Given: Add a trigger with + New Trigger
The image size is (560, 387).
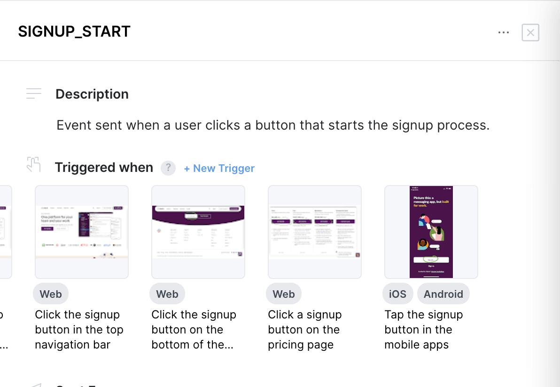Looking at the screenshot, I should click(219, 168).
